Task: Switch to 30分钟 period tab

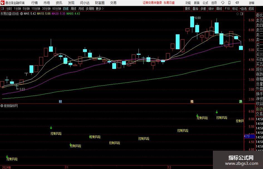Action: [46, 9]
